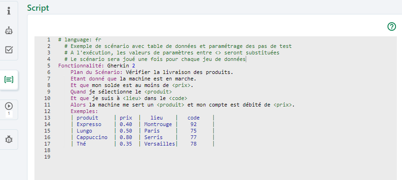Click "Plan du Scénario:" keyword
Image resolution: width=402 pixels, height=180 pixels.
(x=96, y=72)
